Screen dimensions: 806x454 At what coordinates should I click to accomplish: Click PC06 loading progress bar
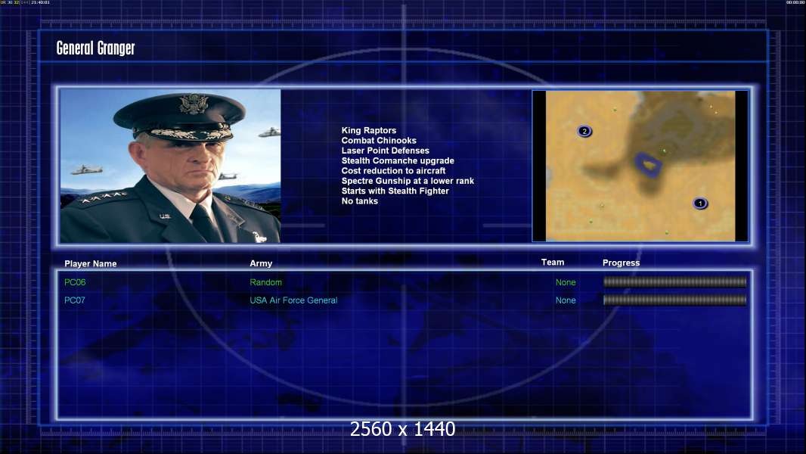click(x=675, y=281)
